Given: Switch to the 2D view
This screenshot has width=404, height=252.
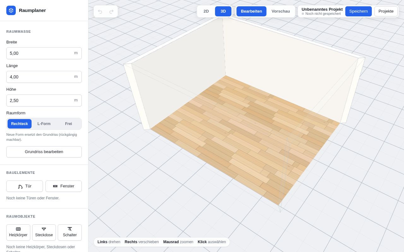Looking at the screenshot, I should [x=206, y=11].
